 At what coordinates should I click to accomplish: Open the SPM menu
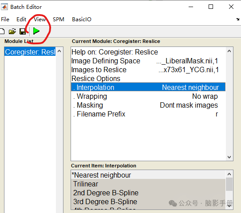point(59,19)
